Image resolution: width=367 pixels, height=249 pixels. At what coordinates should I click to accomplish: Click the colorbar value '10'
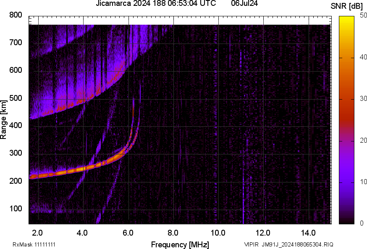[x=363, y=182]
